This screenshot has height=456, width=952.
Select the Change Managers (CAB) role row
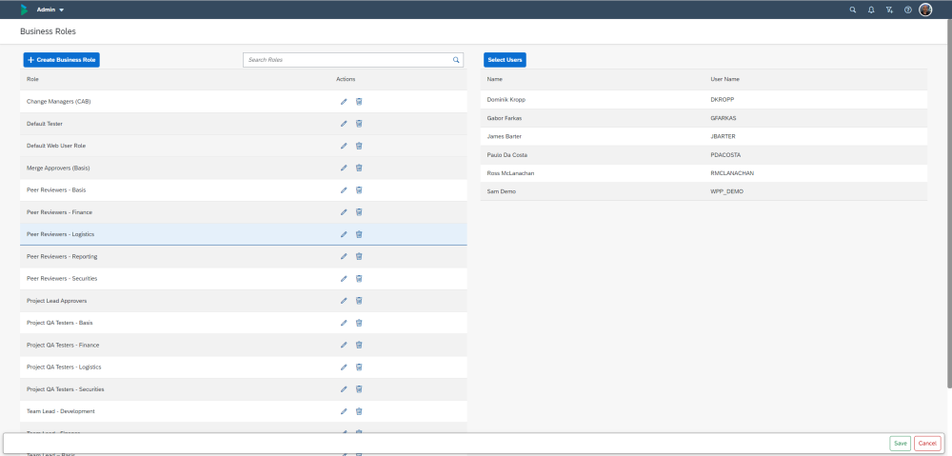coord(244,102)
